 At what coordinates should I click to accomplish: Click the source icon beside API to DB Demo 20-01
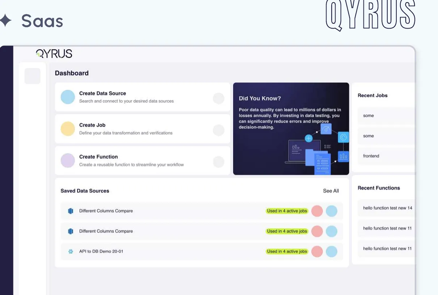pos(71,251)
